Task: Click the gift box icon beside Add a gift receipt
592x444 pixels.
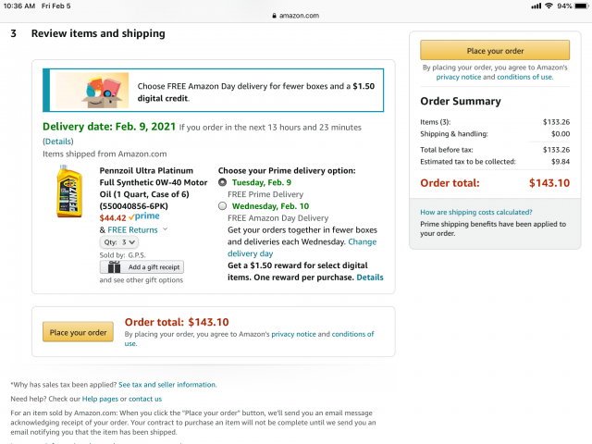Action: (114, 266)
